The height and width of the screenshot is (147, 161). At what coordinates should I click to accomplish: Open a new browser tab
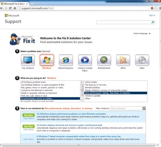[x=32, y=4]
